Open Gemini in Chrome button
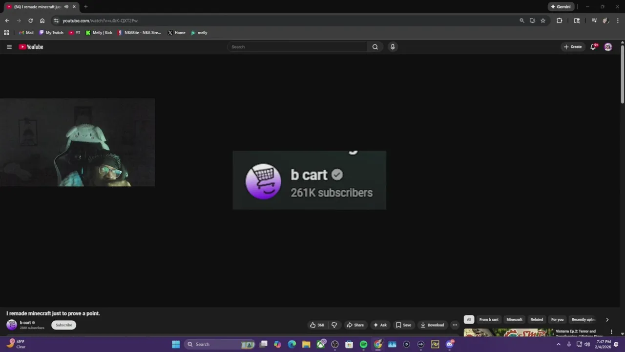 pos(561,7)
